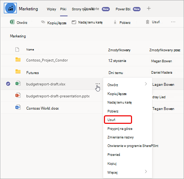Open toolbar overflow ellipsis menu
The height and width of the screenshot is (179, 184).
click(173, 22)
